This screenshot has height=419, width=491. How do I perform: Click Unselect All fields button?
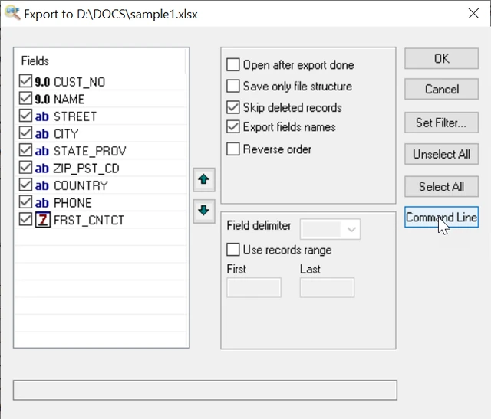point(441,154)
